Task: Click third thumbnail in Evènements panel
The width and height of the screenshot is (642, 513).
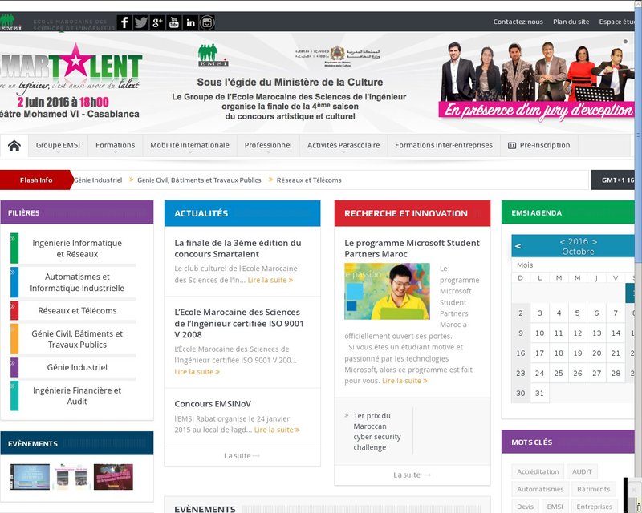Action: tap(113, 477)
